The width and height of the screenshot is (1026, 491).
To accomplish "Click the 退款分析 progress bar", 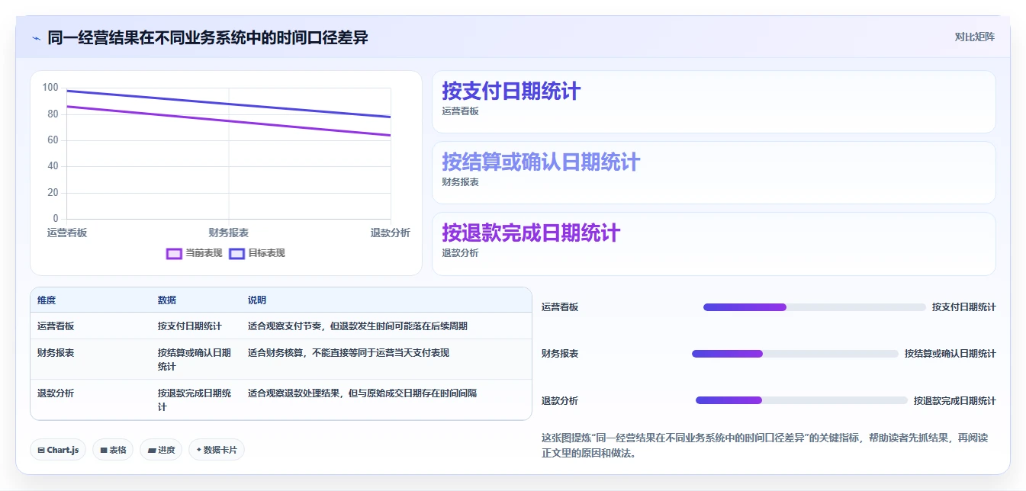I will pyautogui.click(x=802, y=400).
